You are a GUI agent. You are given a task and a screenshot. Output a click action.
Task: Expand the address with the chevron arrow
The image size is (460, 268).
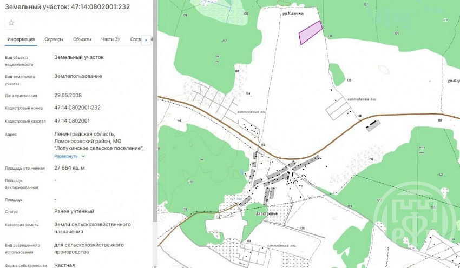click(x=83, y=156)
